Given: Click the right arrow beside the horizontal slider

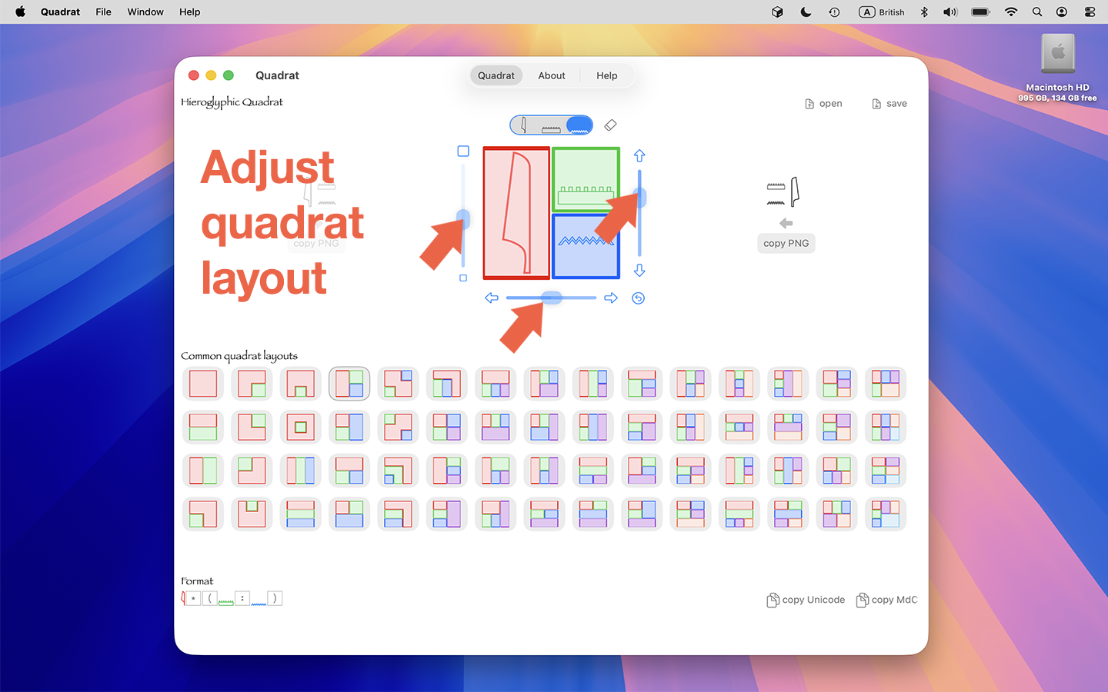Looking at the screenshot, I should pos(611,298).
